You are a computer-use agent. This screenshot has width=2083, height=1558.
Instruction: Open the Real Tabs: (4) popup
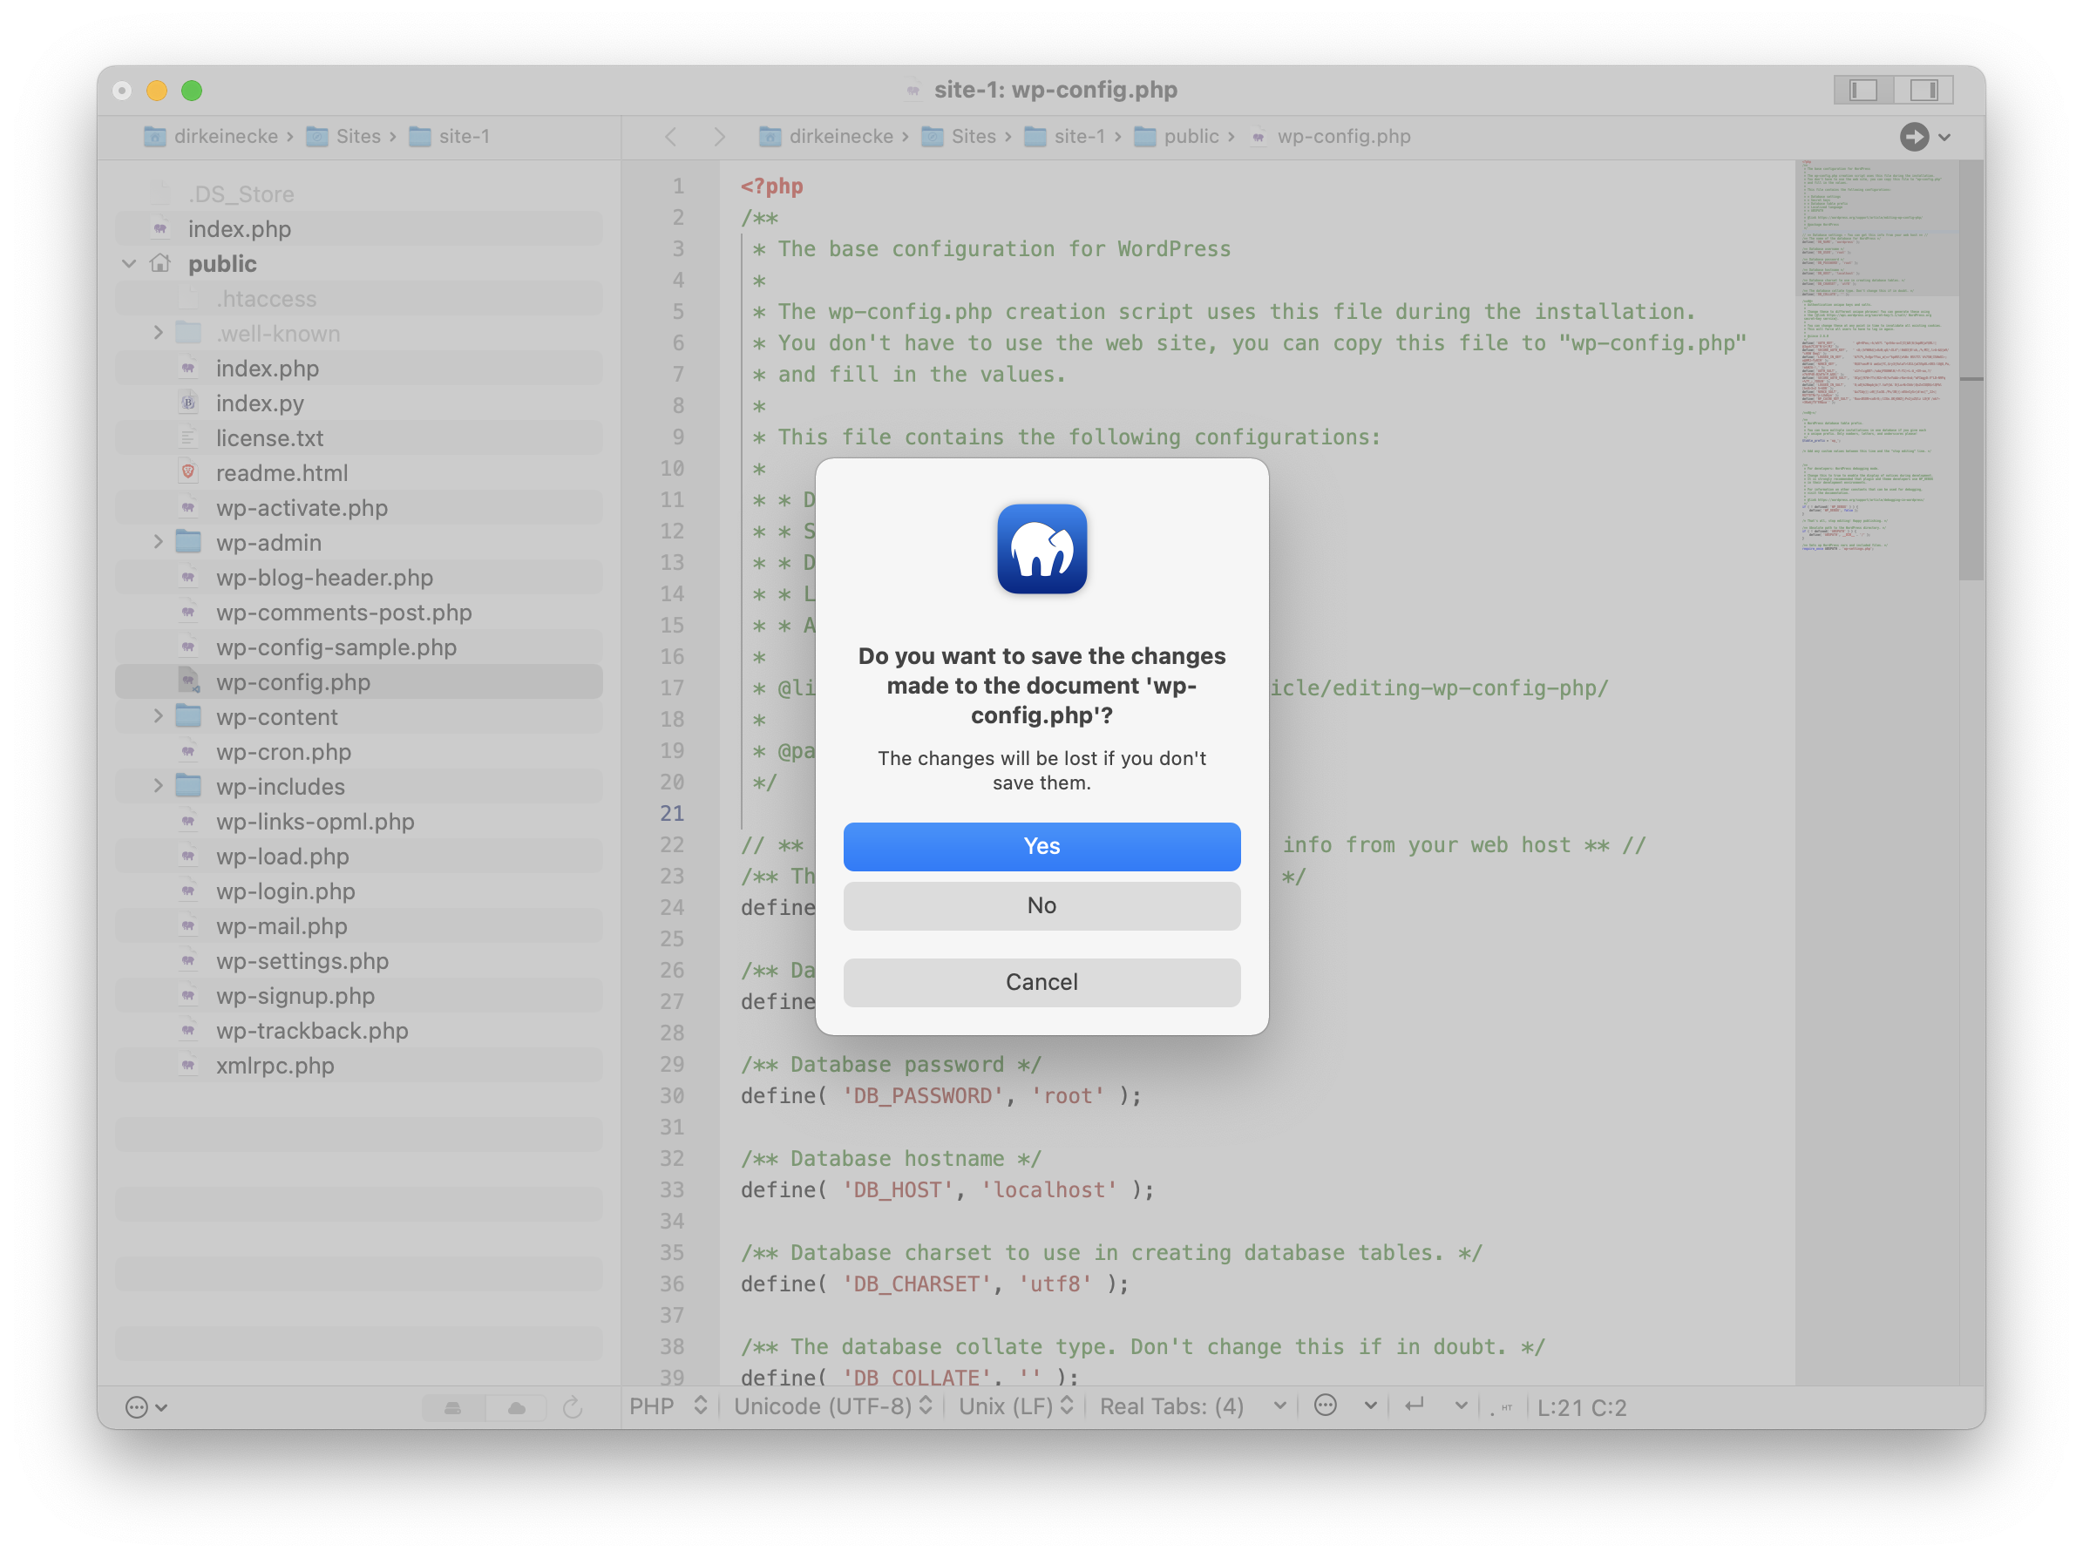1192,1406
